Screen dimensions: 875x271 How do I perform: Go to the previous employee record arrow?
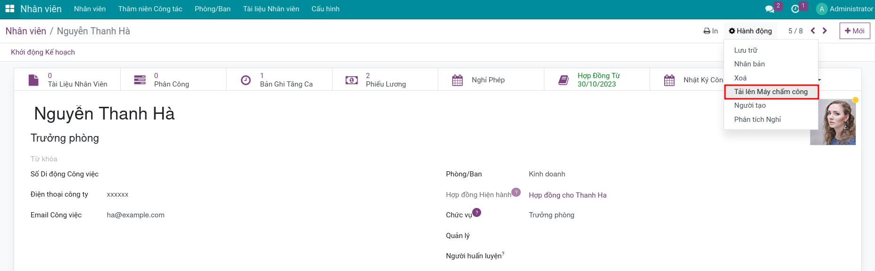pos(813,31)
